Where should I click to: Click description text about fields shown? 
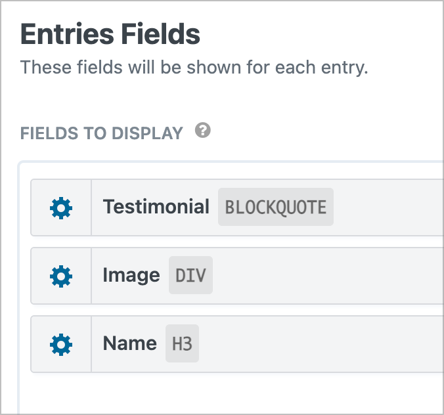tap(194, 68)
